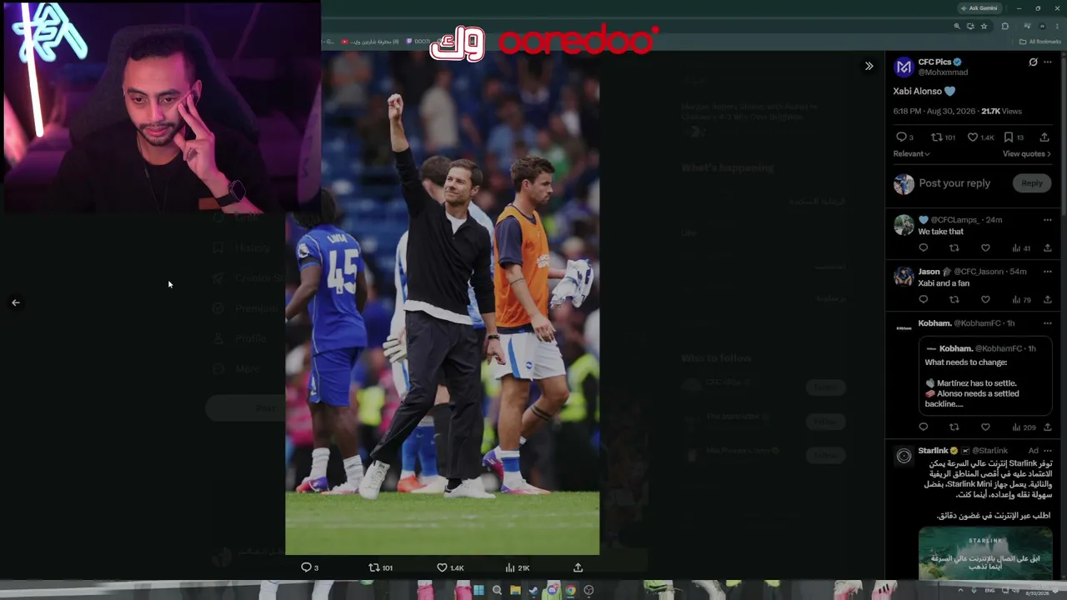Share using icon below the photo
Image resolution: width=1067 pixels, height=600 pixels.
coord(578,567)
